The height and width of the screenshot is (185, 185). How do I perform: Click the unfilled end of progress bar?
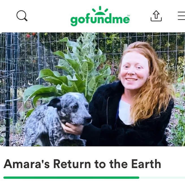pyautogui.click(x=162, y=178)
